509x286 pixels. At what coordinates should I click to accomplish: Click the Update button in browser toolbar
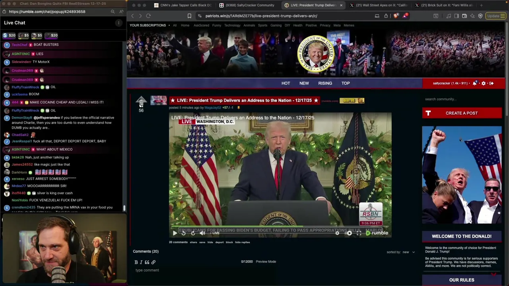click(x=496, y=16)
